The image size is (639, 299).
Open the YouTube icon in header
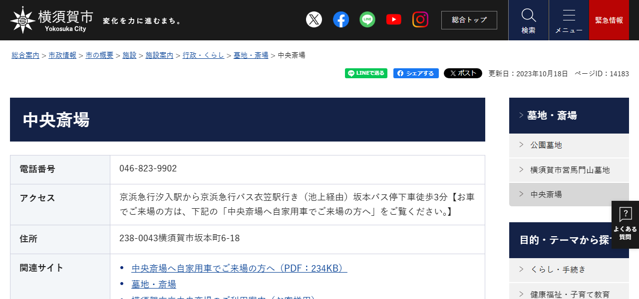394,19
